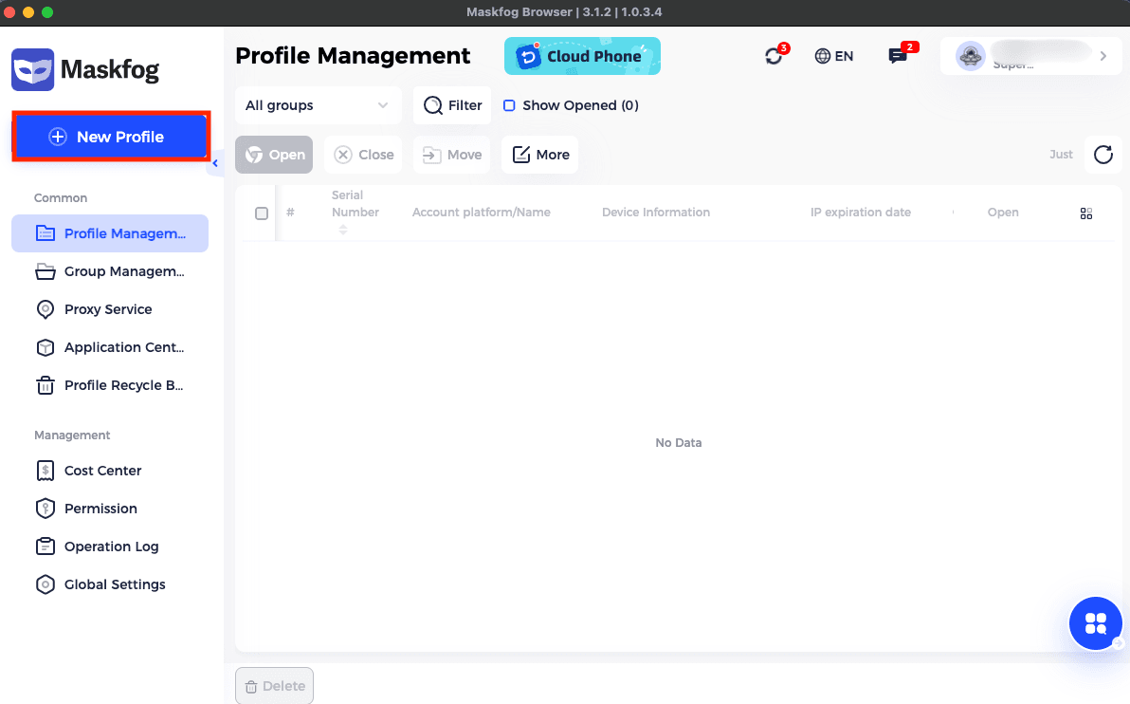Refresh the profile list with the reload icon
This screenshot has width=1130, height=704.
tap(1103, 154)
